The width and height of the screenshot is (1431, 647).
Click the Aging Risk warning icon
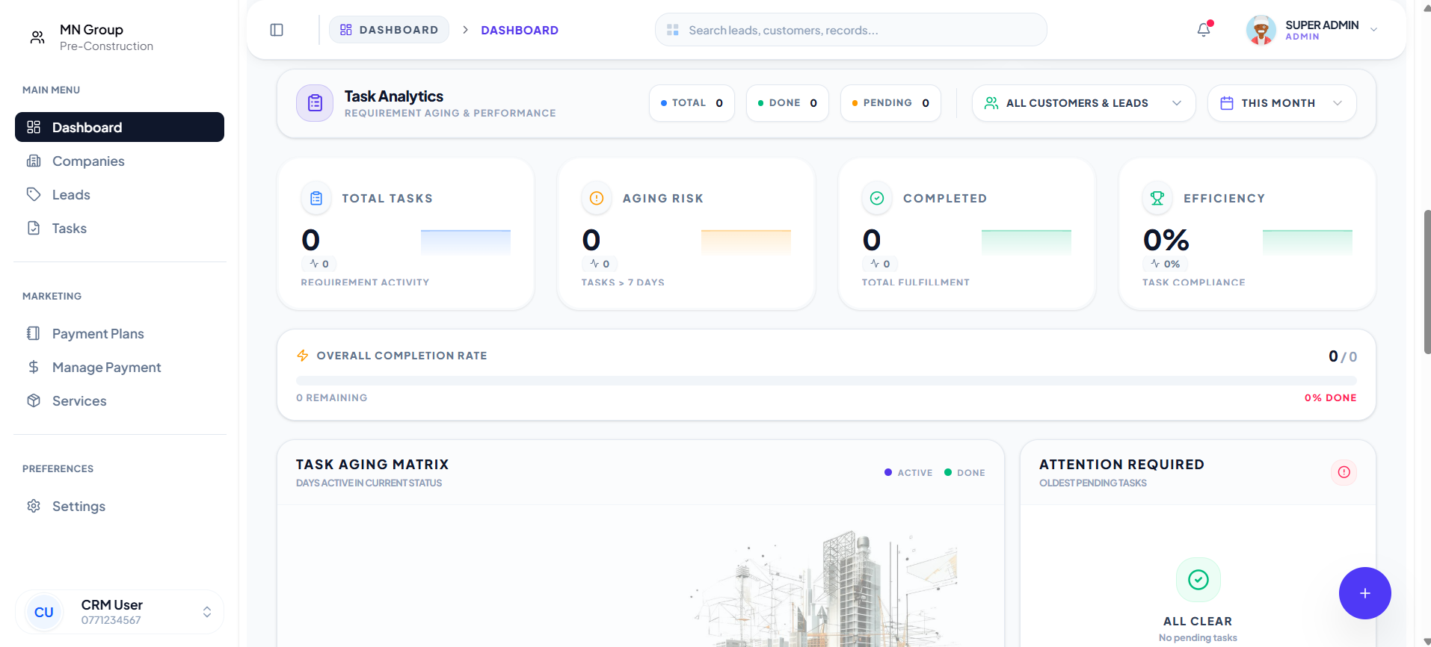coord(597,198)
